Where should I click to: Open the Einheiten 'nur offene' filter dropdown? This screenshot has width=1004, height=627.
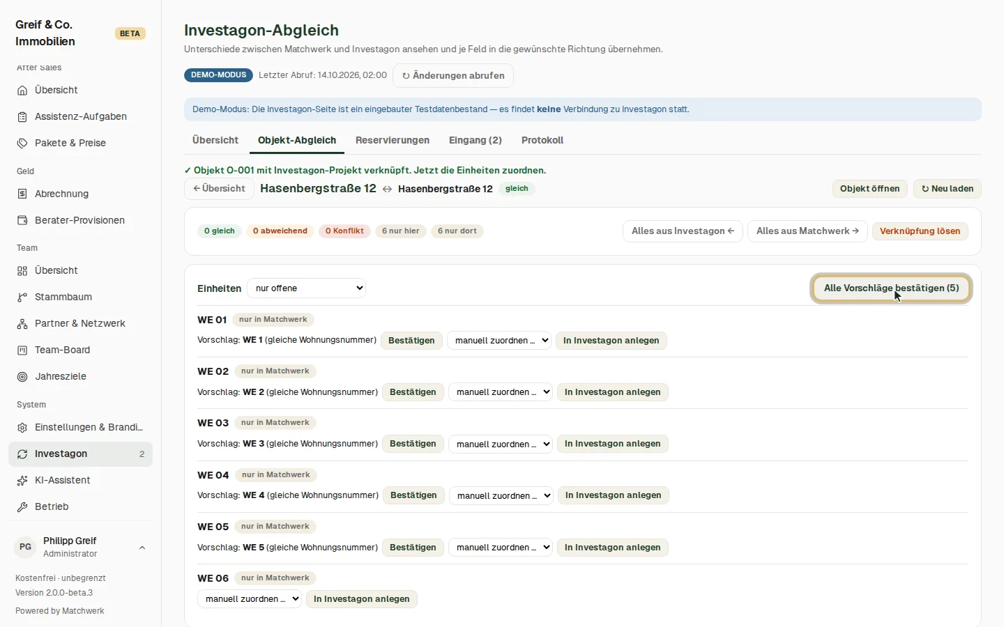(306, 288)
